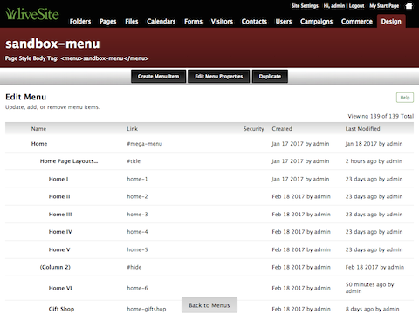
Task: Open the Help button
Action: (405, 98)
